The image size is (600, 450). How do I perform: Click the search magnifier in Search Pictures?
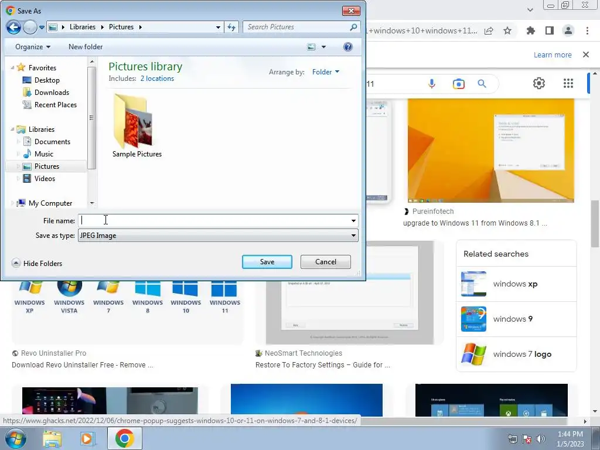coord(353,27)
